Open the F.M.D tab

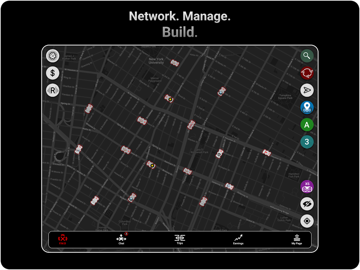tap(62, 239)
